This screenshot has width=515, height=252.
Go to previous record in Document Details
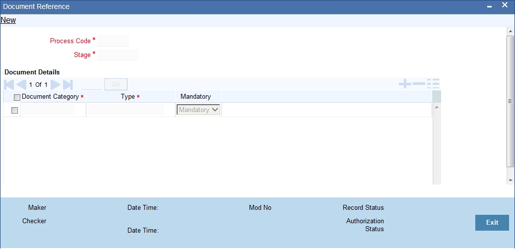coord(21,84)
